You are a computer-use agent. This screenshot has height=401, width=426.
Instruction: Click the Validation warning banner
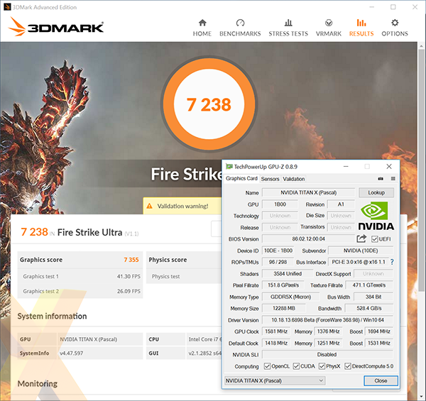click(x=182, y=206)
